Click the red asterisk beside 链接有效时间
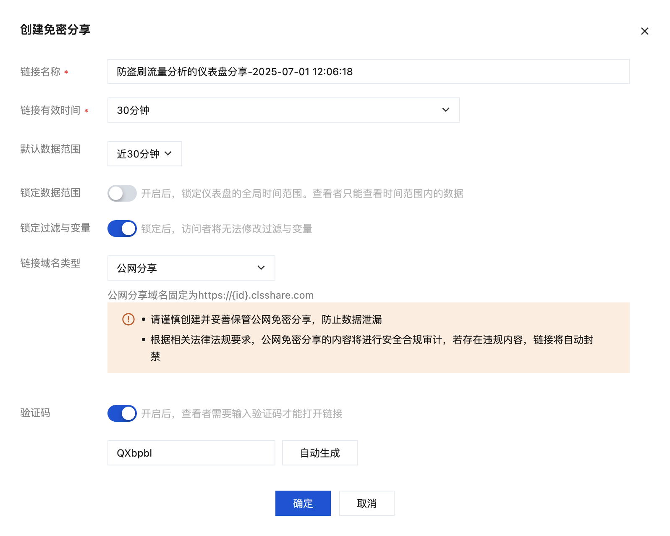The width and height of the screenshot is (670, 536). coord(86,111)
